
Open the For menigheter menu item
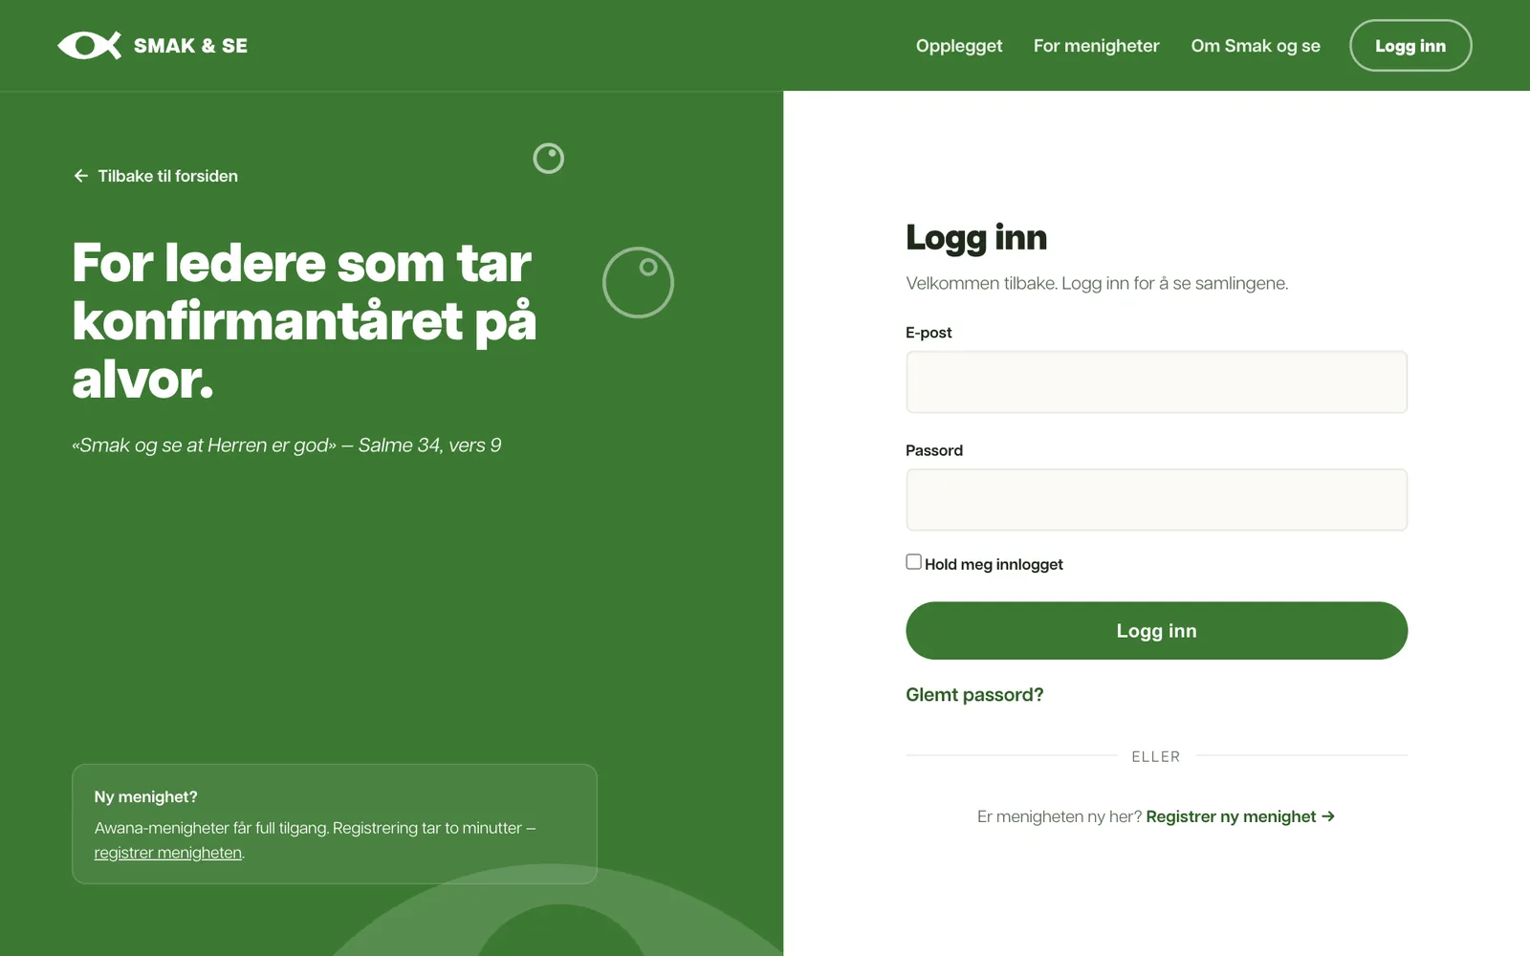[1096, 46]
